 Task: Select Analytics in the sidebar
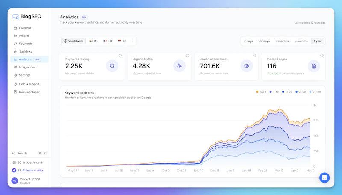click(x=29, y=59)
